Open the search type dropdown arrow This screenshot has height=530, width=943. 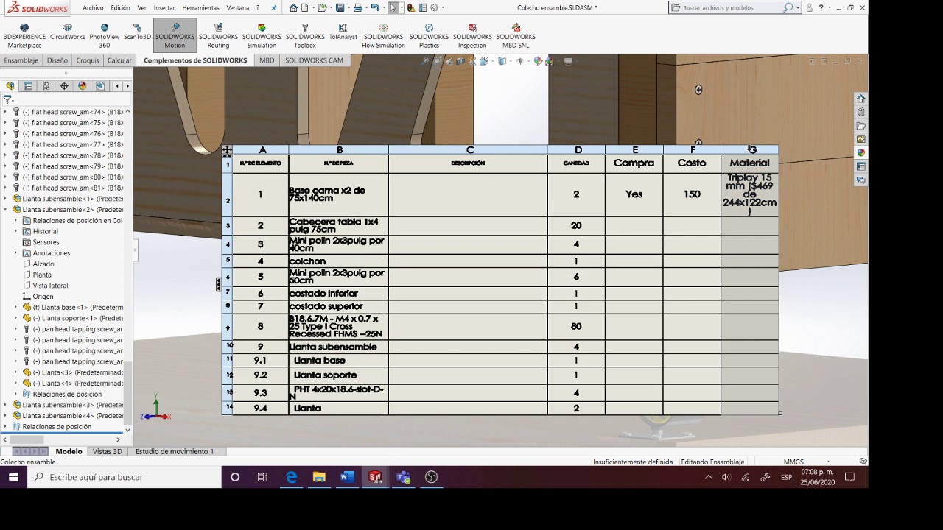[x=798, y=7]
